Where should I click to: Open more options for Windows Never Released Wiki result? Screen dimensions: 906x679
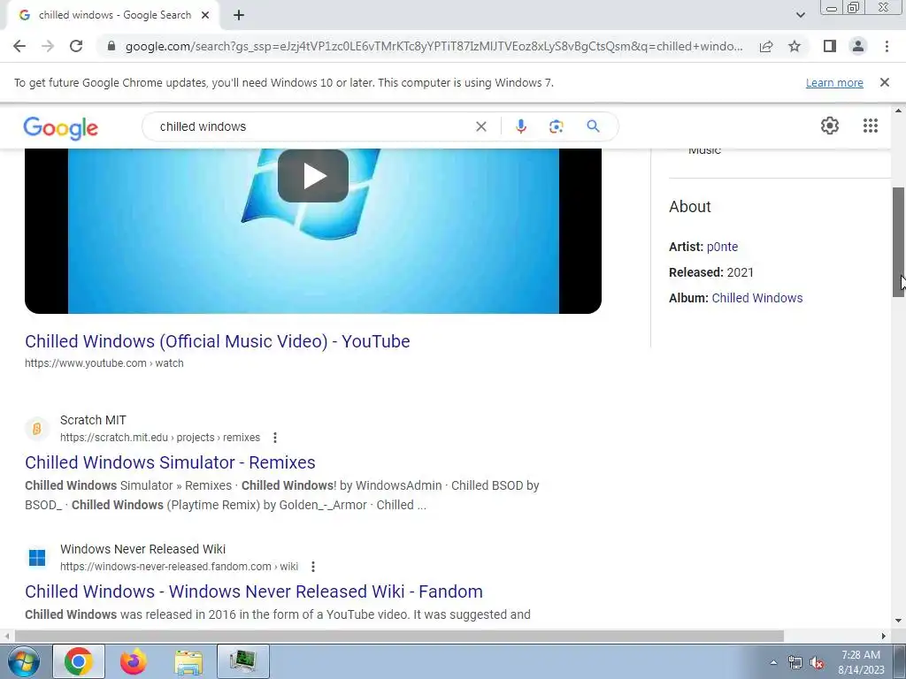tap(313, 567)
